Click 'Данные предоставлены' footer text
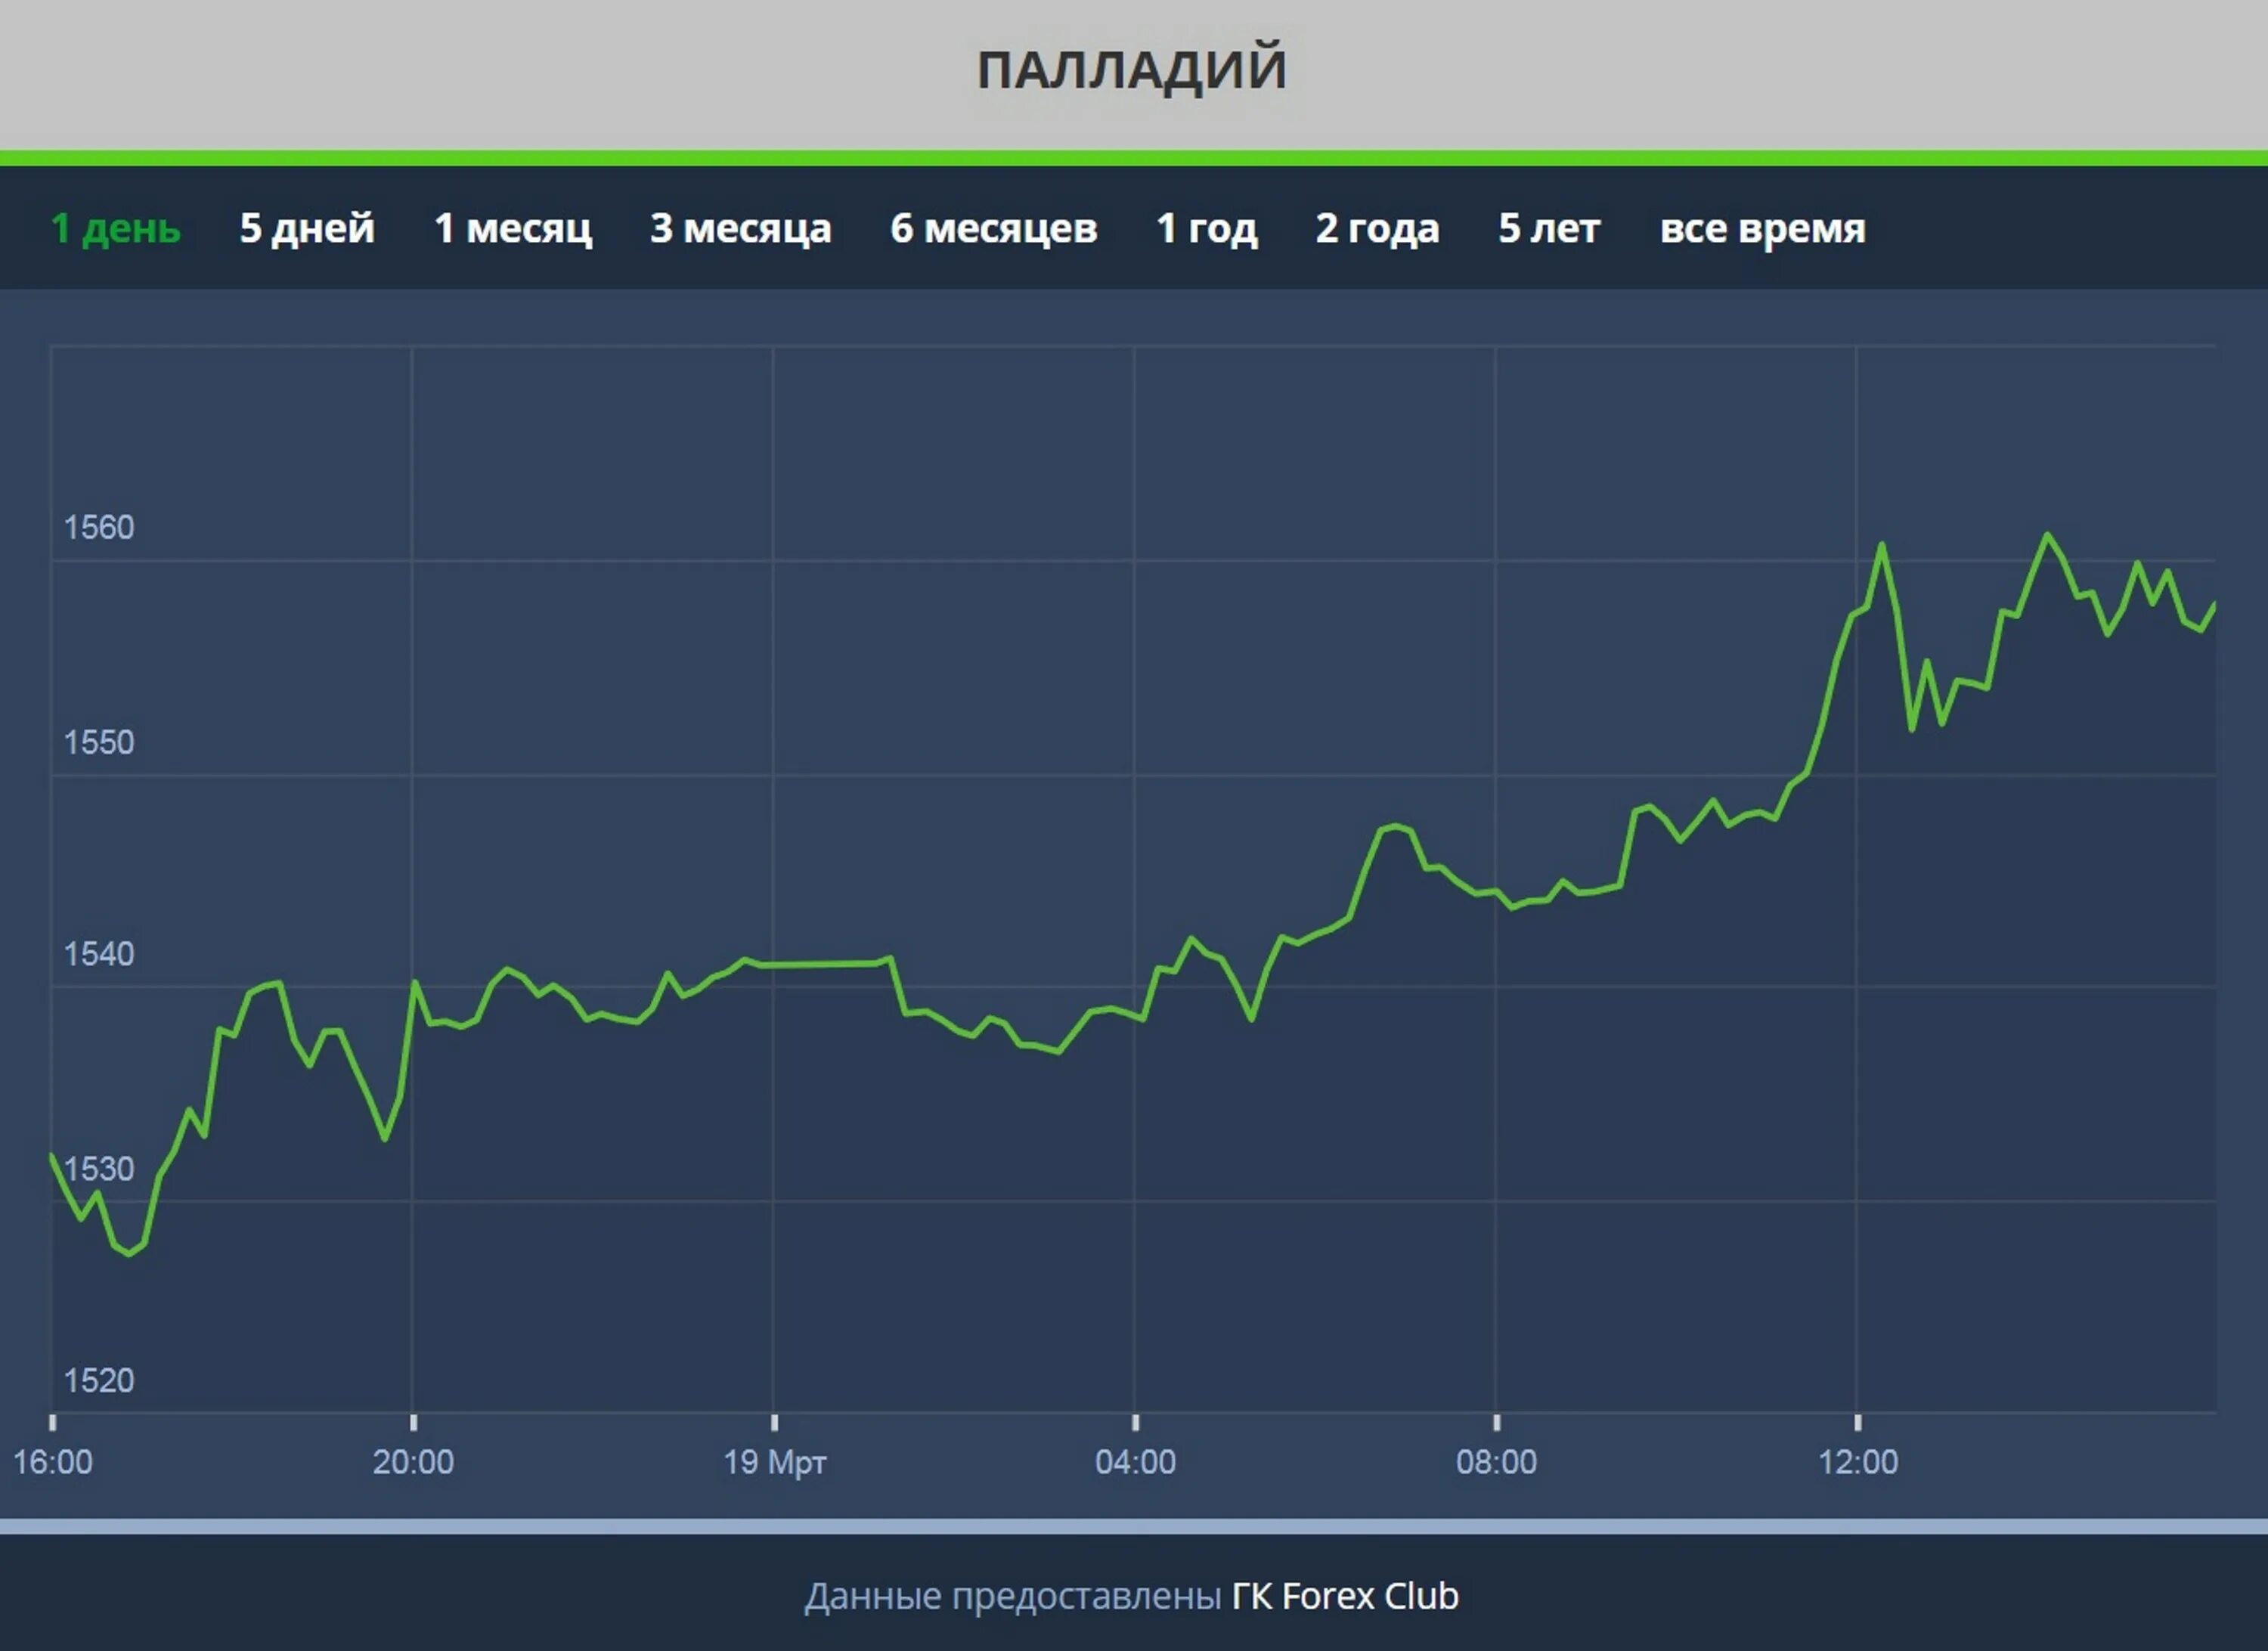Screen dimensions: 2268x1651 (1013, 1597)
